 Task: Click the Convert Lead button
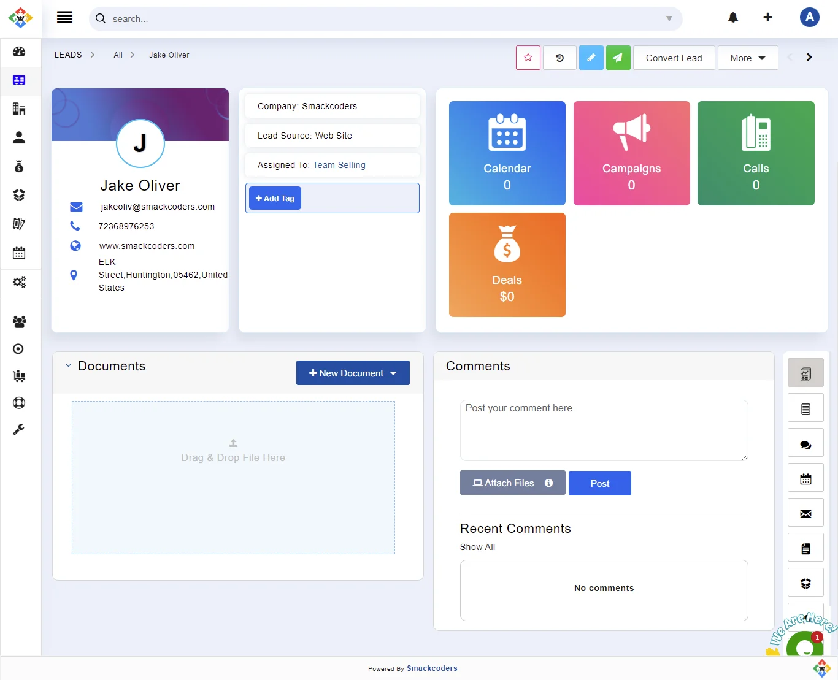pyautogui.click(x=674, y=58)
